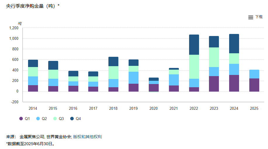The height and width of the screenshot is (149, 268).
Task: Hide Q4 series via legend label
Action: 78,119
